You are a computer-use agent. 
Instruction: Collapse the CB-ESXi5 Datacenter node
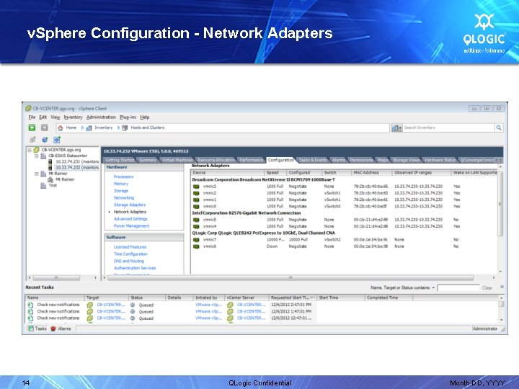click(x=37, y=156)
